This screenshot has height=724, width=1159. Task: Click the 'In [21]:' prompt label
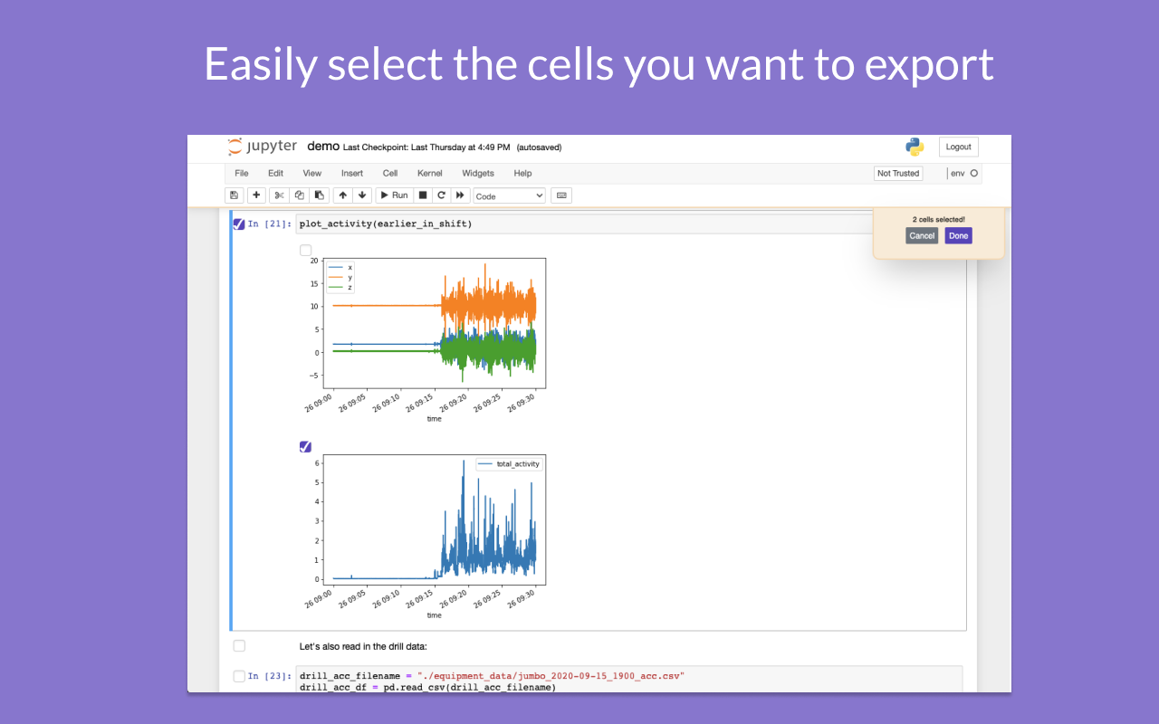click(x=270, y=224)
